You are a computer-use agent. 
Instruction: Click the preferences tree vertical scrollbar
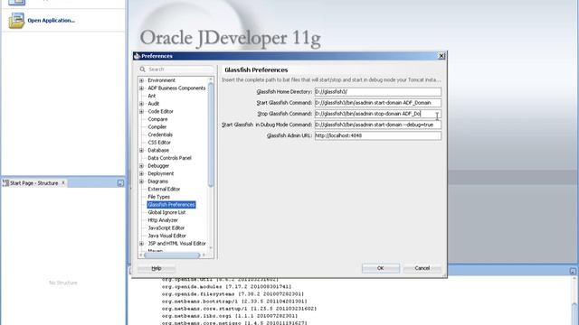pos(211,135)
